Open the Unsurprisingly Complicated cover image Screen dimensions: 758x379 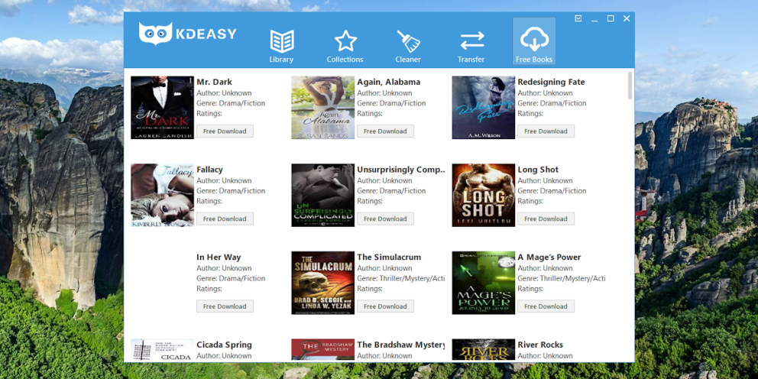(x=322, y=196)
